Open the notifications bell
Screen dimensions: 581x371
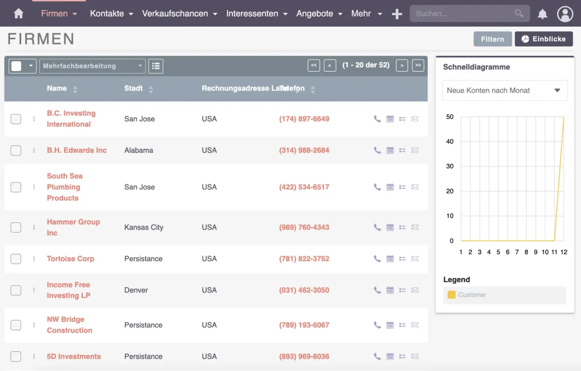pos(542,14)
